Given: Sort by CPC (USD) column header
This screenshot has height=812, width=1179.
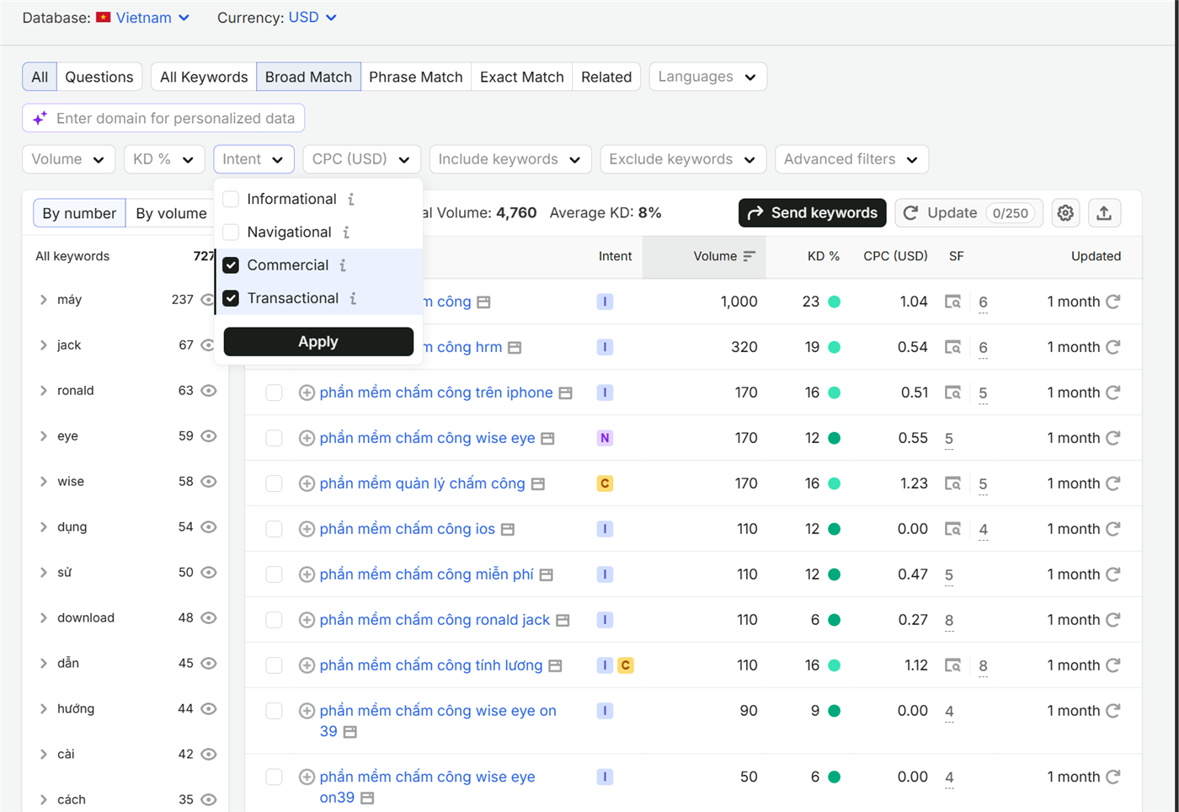Looking at the screenshot, I should click(x=895, y=256).
